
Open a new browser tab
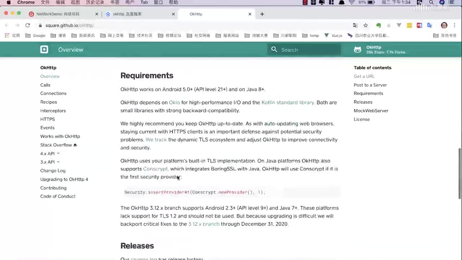262,14
